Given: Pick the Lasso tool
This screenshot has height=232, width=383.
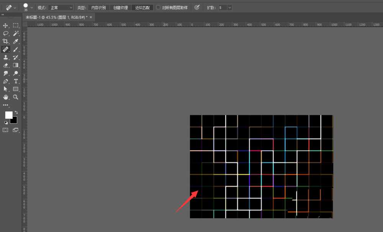Looking at the screenshot, I should coord(6,34).
